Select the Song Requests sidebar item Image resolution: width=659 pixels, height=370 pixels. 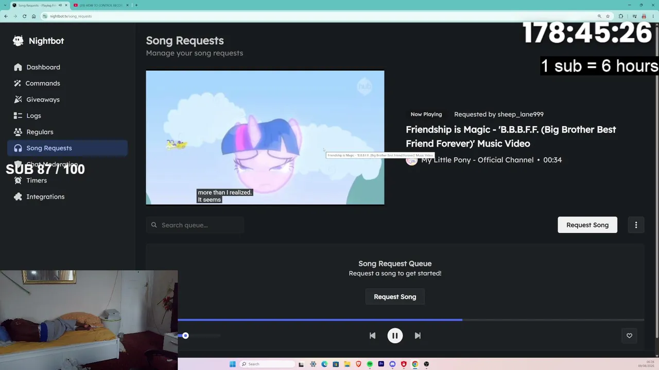pos(67,148)
